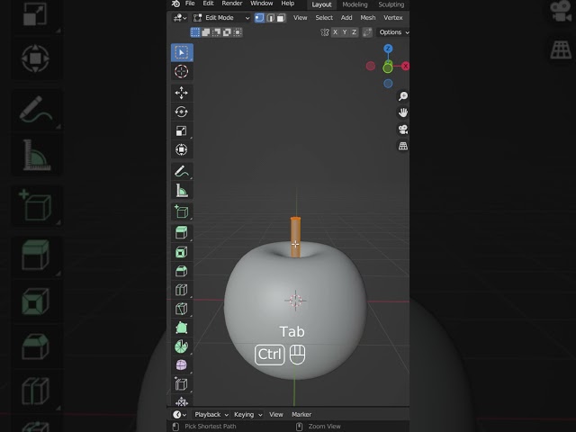Toggle X axis mirror

pyautogui.click(x=335, y=32)
